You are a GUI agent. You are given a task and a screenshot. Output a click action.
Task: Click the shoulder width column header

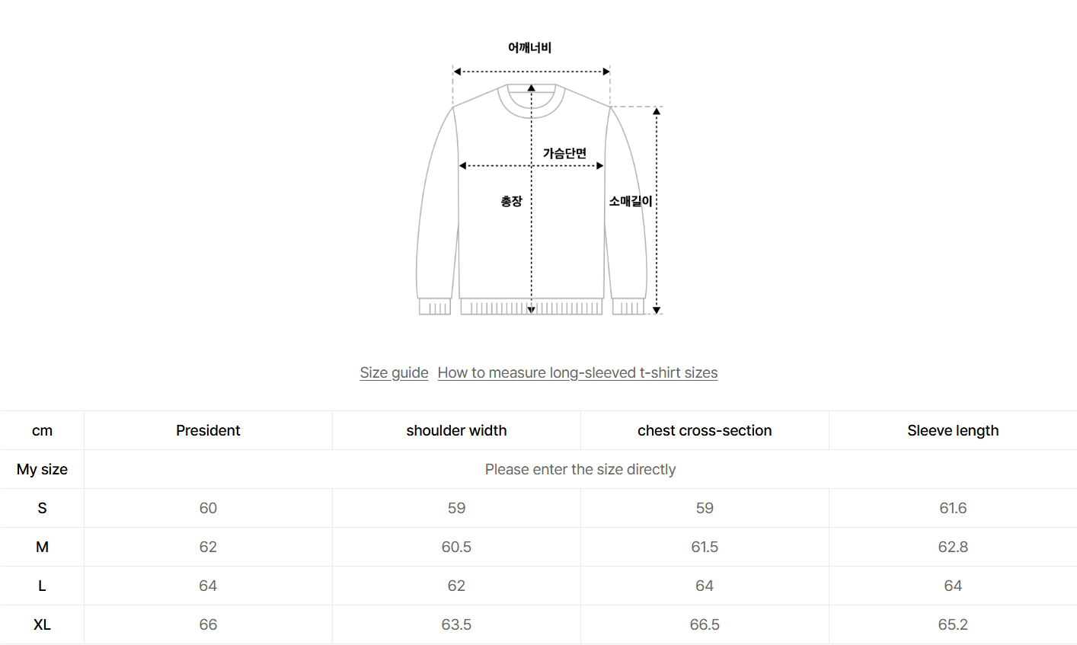[456, 430]
